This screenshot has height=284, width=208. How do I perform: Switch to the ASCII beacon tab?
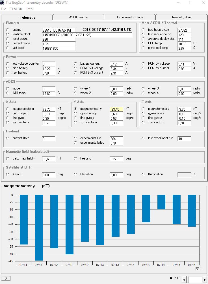tap(79, 17)
